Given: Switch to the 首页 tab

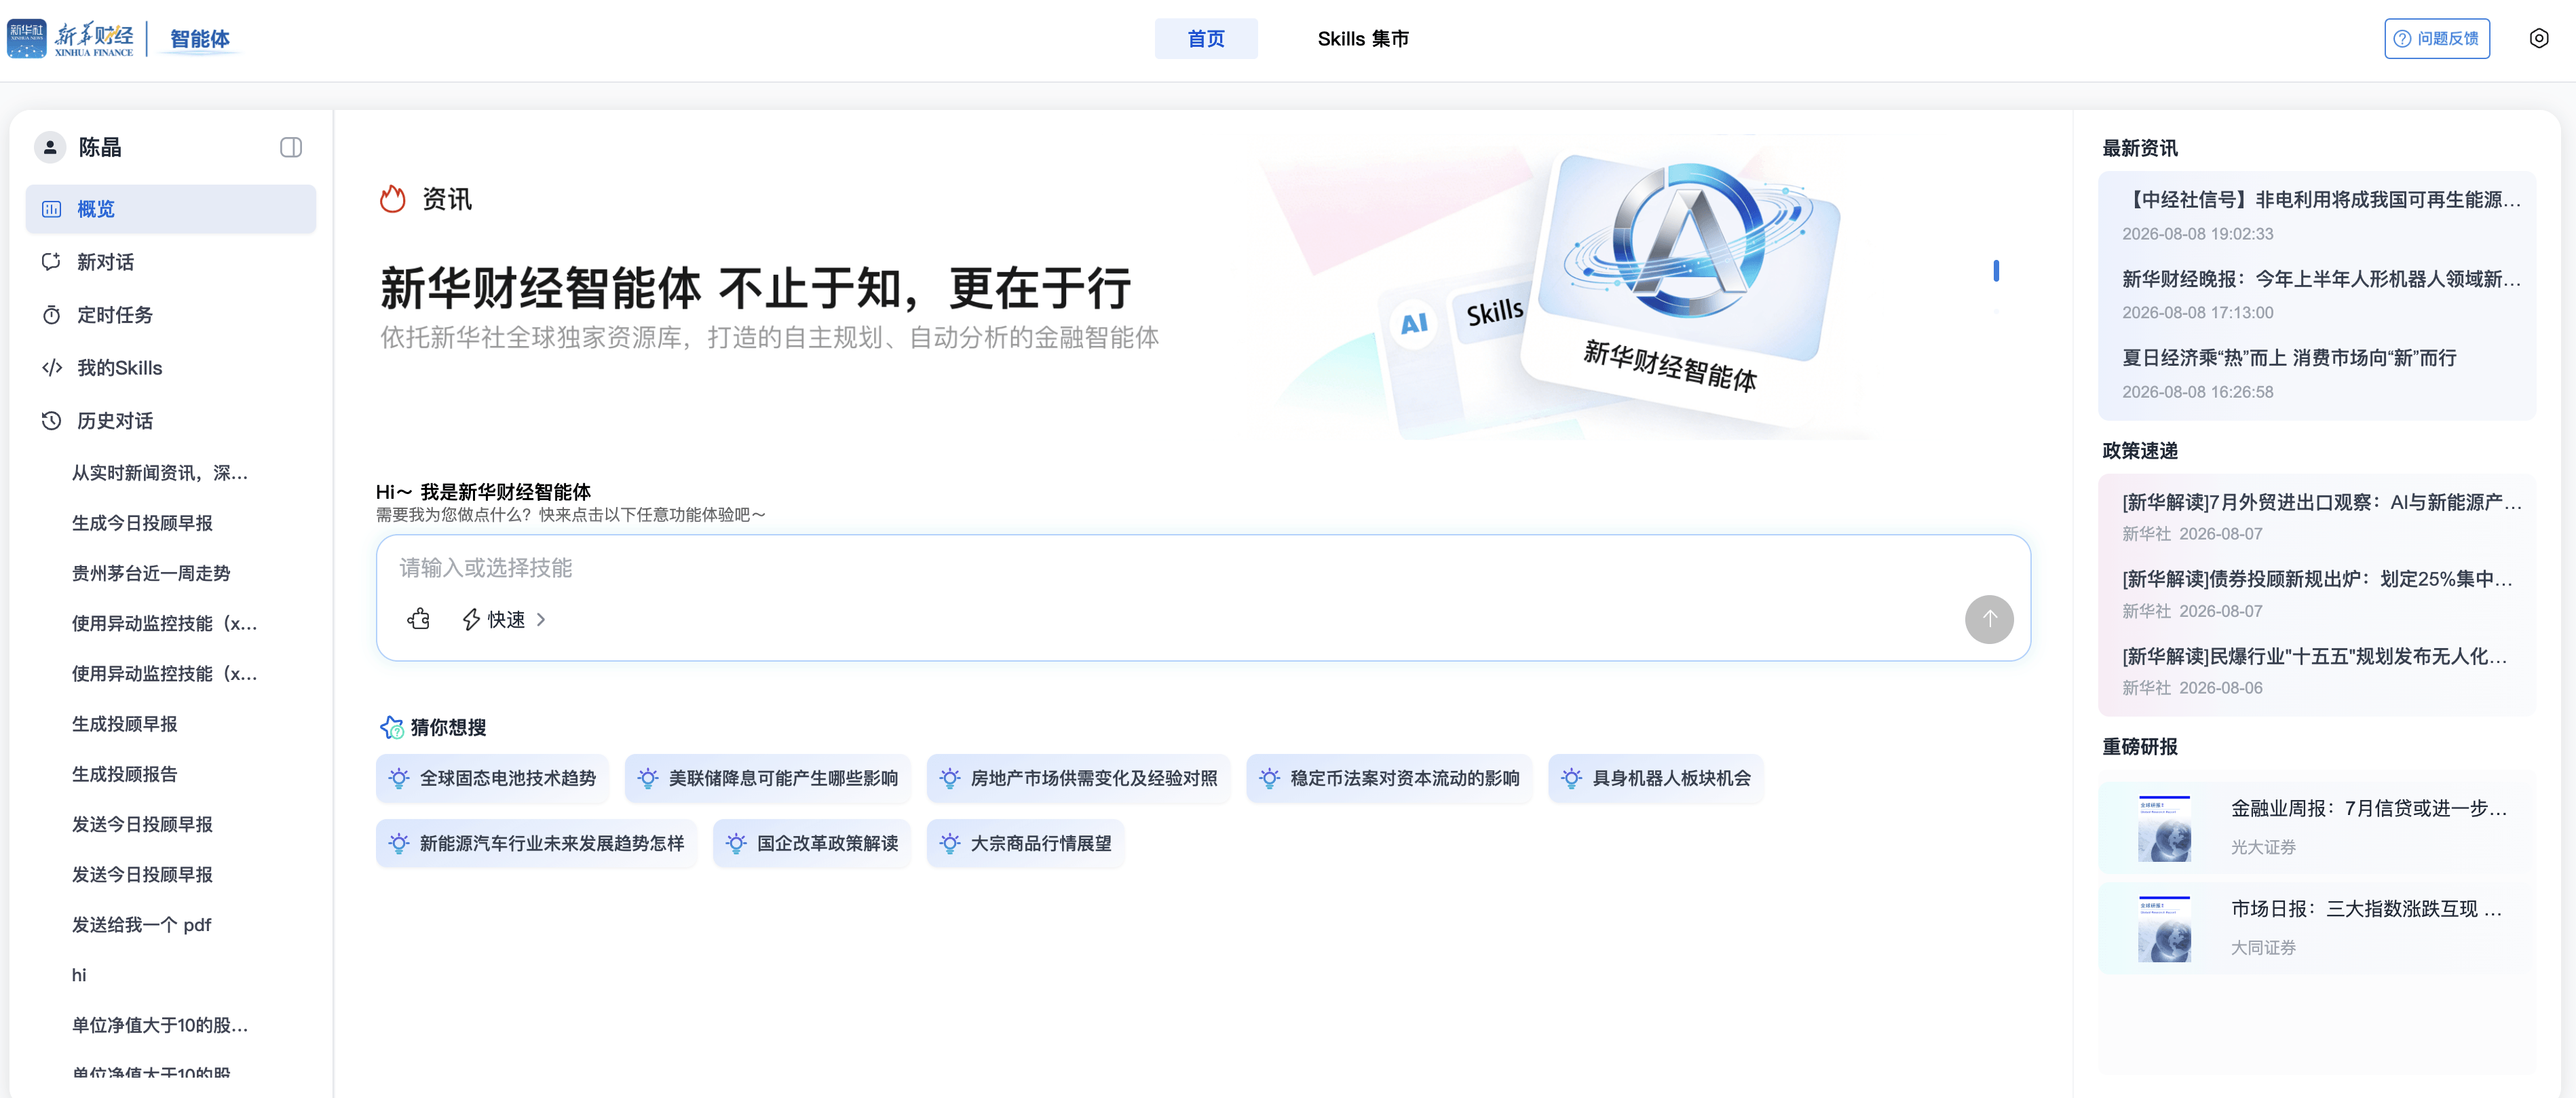Looking at the screenshot, I should [1205, 38].
